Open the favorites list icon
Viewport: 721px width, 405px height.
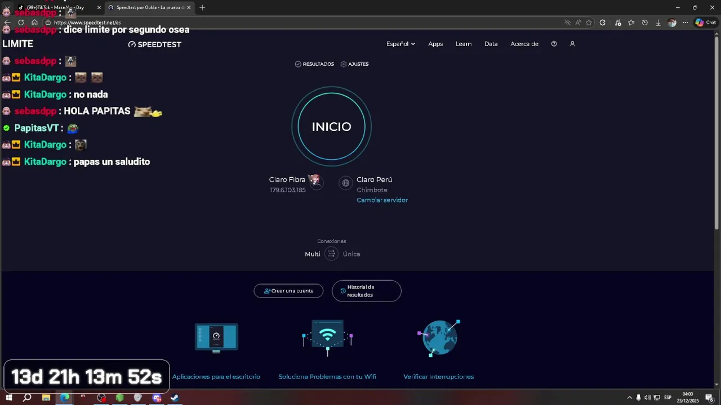point(631,22)
